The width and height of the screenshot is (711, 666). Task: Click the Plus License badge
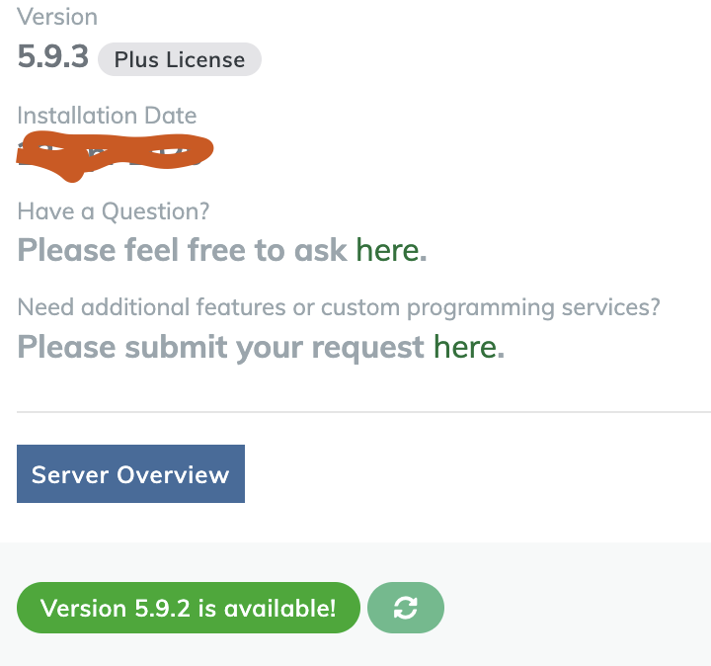click(180, 59)
